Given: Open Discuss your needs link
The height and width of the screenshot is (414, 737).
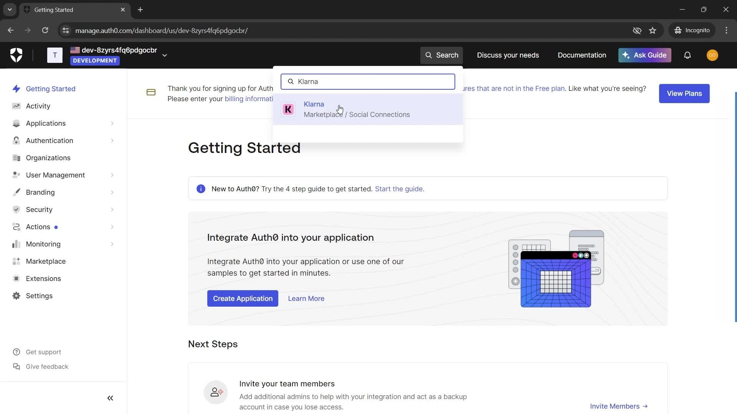Looking at the screenshot, I should click(x=508, y=55).
